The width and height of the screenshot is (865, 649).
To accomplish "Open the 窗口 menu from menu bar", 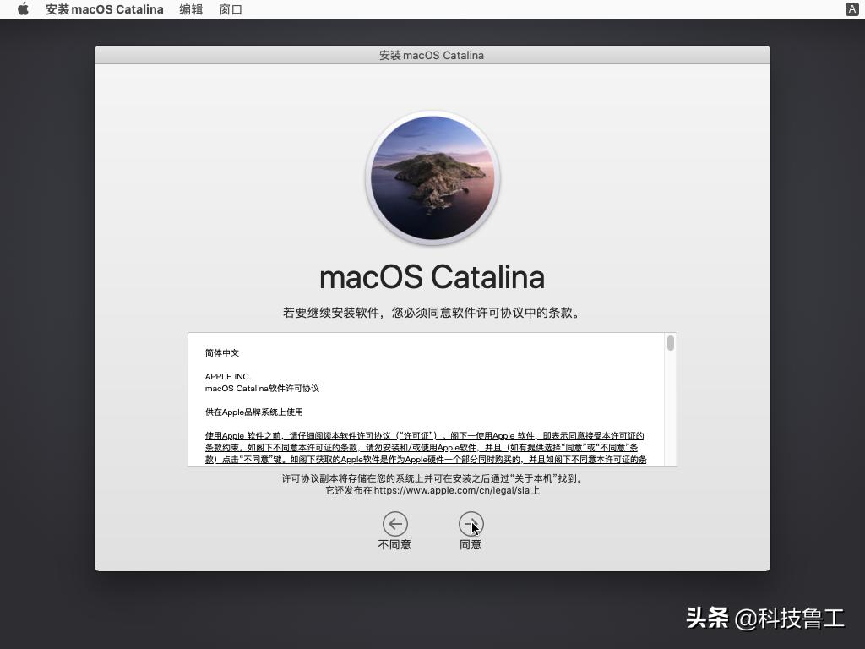I will [230, 9].
